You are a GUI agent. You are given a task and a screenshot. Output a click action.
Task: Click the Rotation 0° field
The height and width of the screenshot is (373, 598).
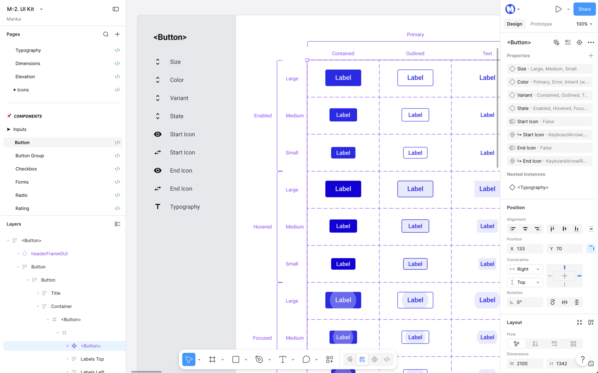[x=525, y=302]
